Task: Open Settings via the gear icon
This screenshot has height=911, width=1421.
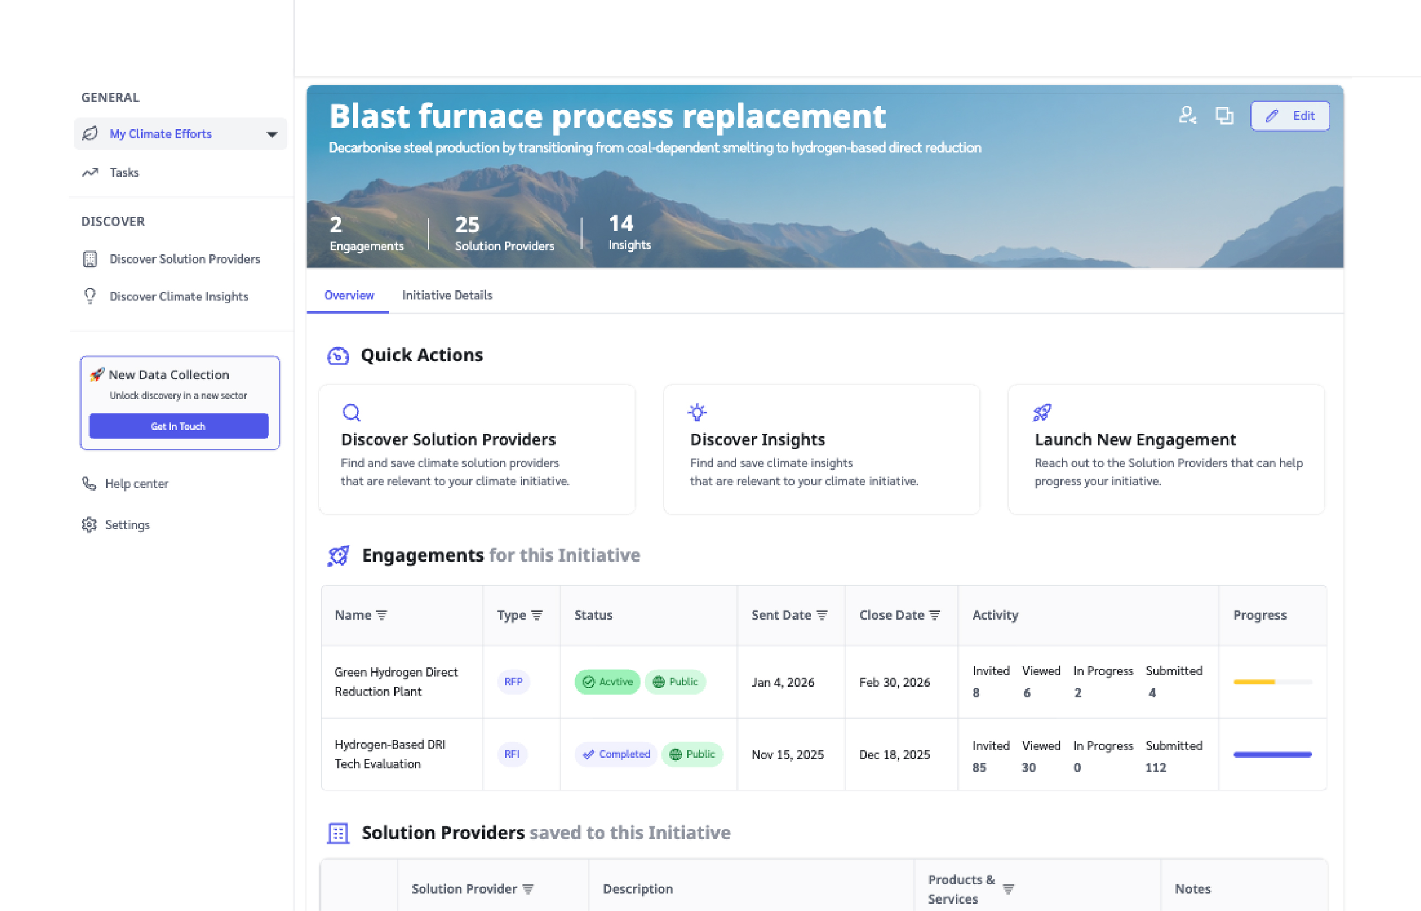Action: click(x=89, y=525)
